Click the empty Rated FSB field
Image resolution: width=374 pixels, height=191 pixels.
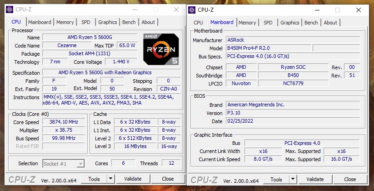[64, 146]
